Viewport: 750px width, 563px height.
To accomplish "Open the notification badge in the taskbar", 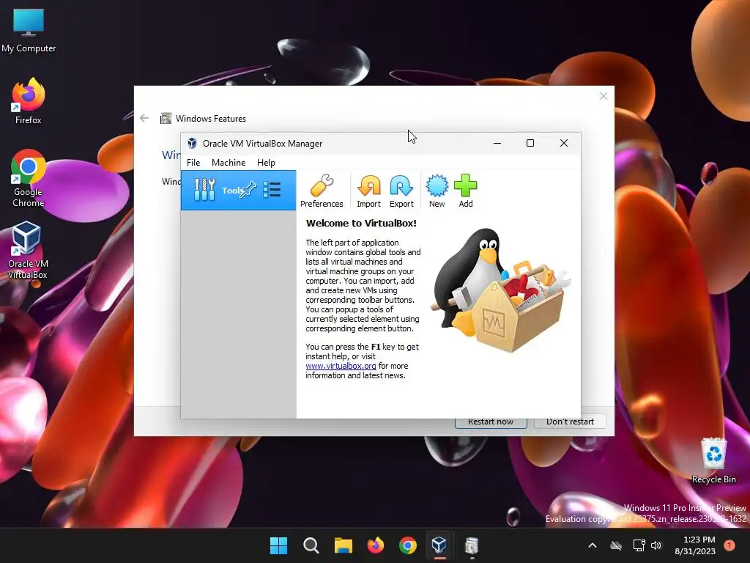I will point(729,545).
